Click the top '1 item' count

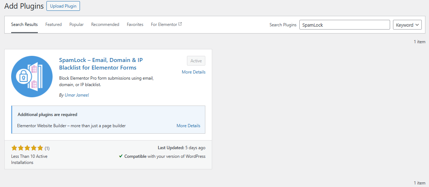click(419, 42)
